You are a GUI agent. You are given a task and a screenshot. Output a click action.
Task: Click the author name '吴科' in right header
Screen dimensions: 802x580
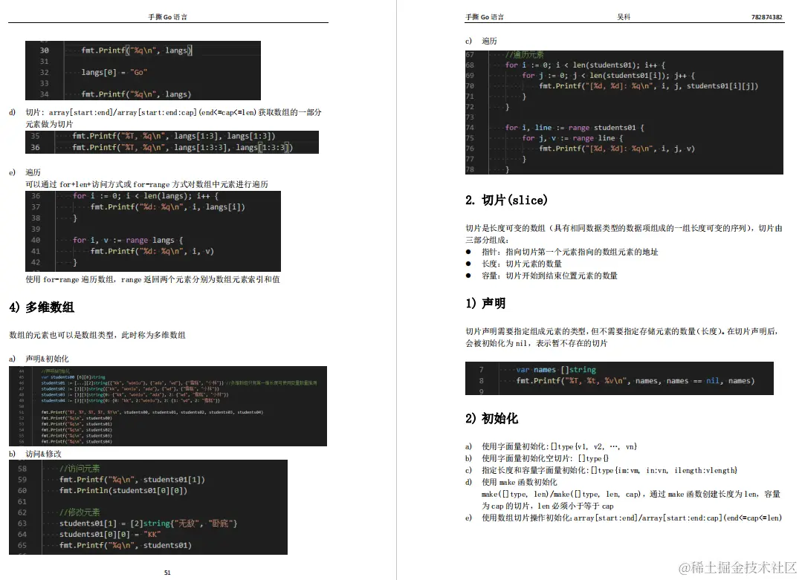pos(624,17)
